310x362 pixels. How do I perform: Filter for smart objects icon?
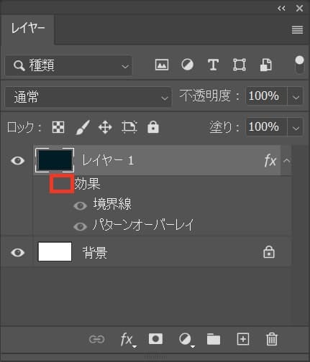click(266, 65)
